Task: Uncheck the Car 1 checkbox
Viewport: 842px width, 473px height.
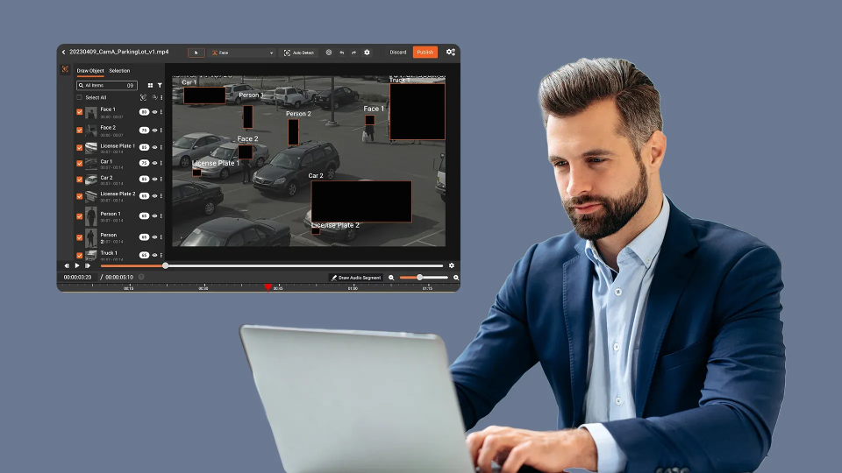Action: pyautogui.click(x=80, y=163)
